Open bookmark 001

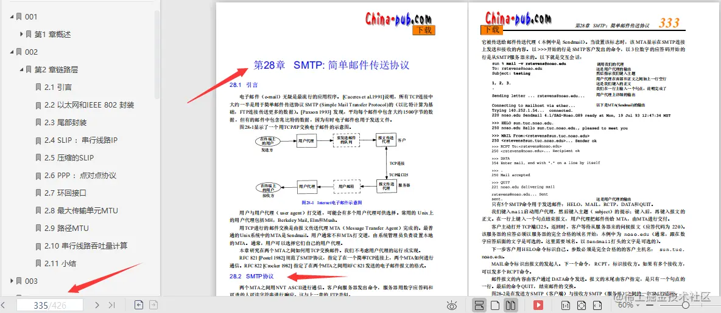pyautogui.click(x=31, y=17)
